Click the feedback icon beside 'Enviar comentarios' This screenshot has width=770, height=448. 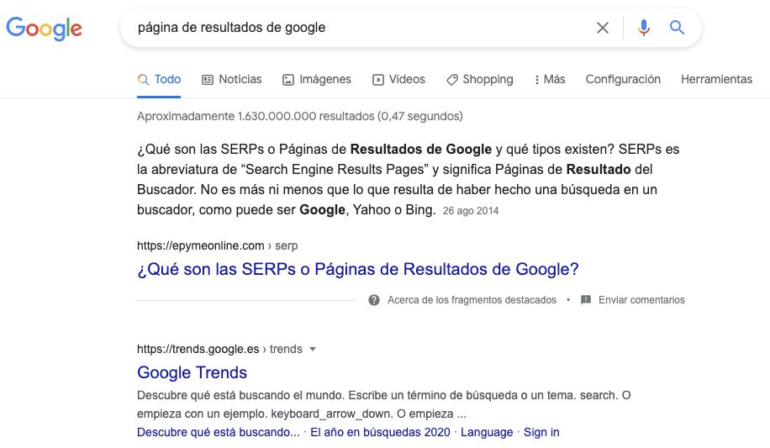[586, 300]
